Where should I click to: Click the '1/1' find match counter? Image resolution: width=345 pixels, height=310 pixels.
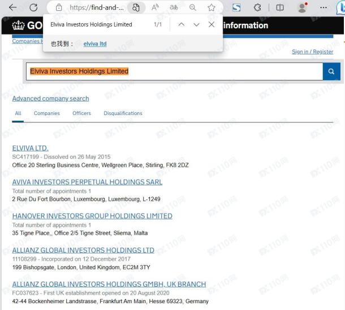point(158,24)
